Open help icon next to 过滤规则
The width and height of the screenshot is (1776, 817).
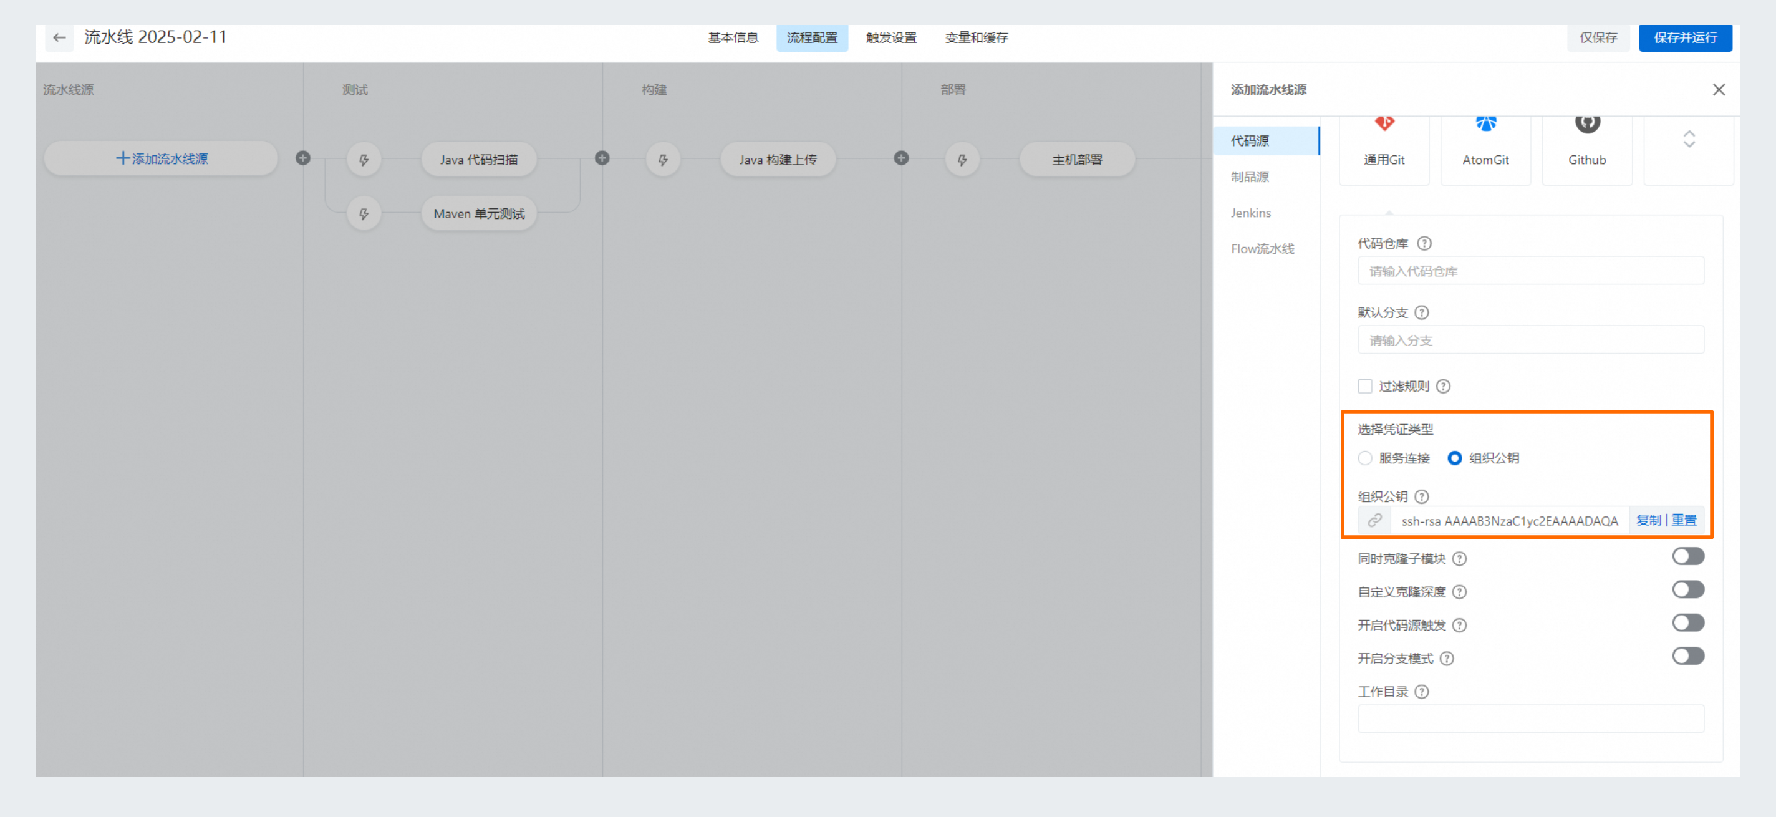(1443, 386)
